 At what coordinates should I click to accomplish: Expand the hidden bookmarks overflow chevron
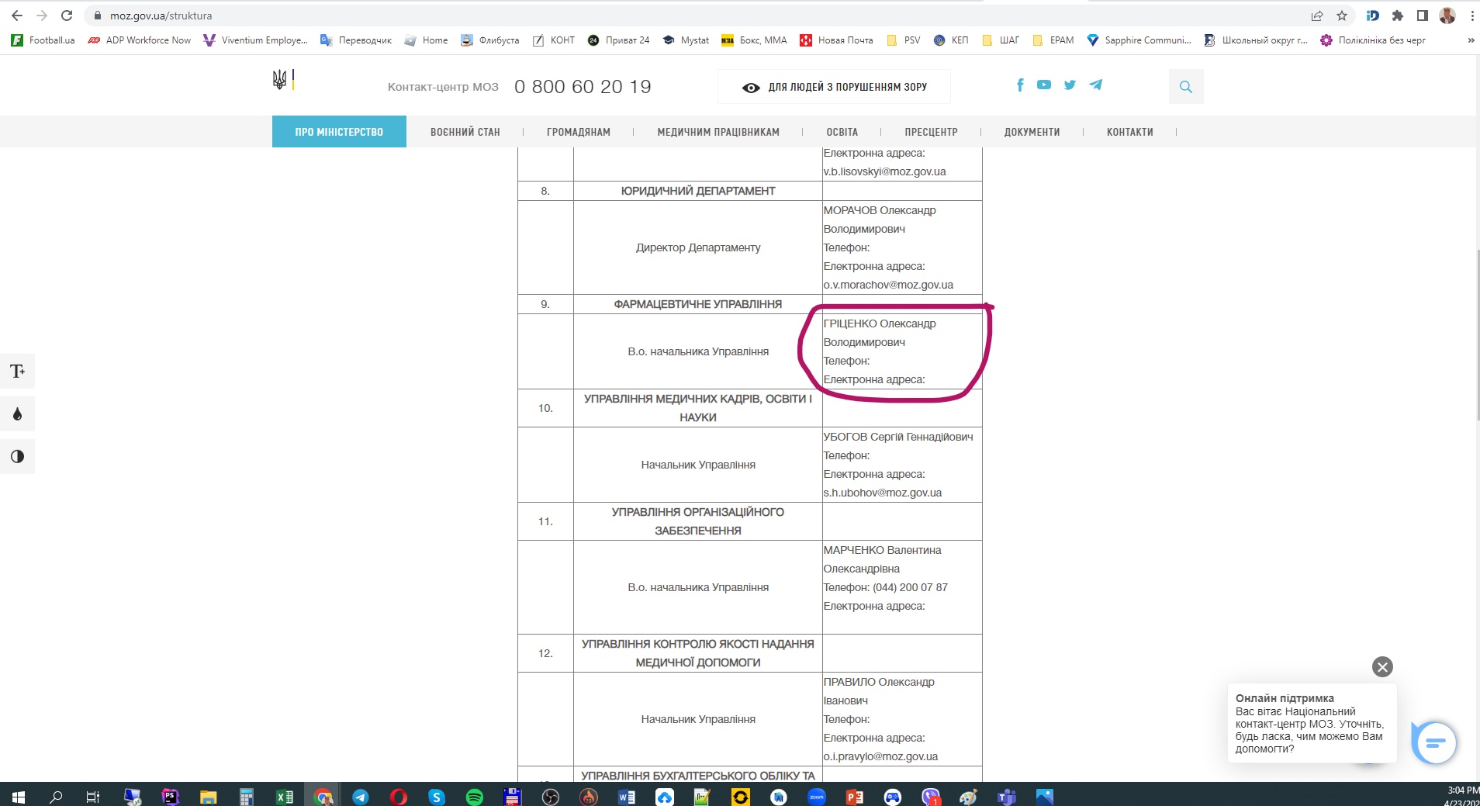click(x=1471, y=40)
